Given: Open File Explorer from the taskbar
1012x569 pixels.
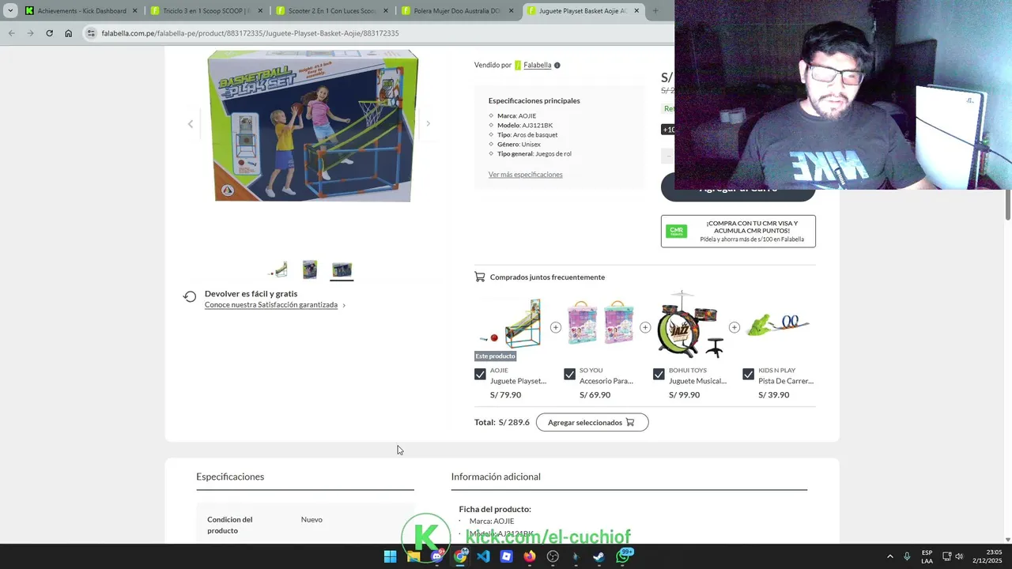Looking at the screenshot, I should [413, 556].
